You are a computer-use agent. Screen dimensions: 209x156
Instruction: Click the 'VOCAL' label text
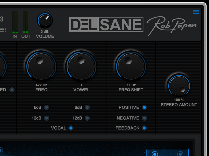click(x=58, y=128)
